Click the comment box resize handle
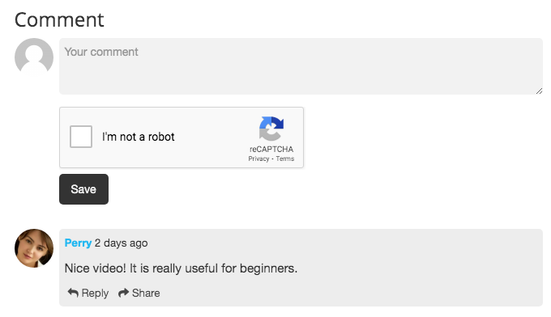 click(x=540, y=91)
